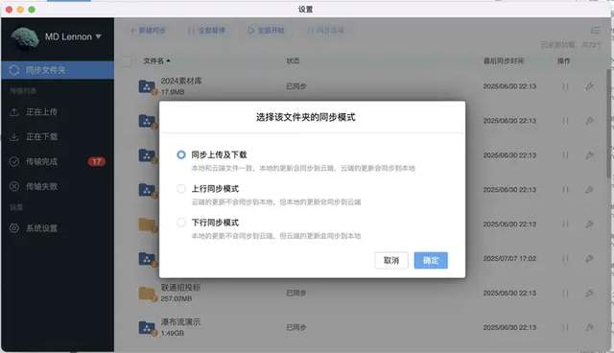Click the 最后同步时间 column header
The image size is (614, 353).
(x=504, y=61)
